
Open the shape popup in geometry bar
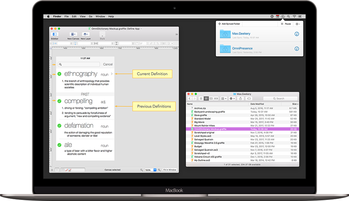click(170, 43)
